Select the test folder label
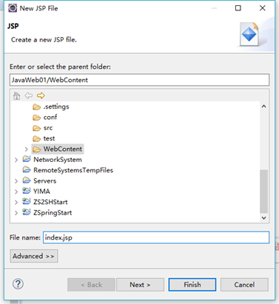This screenshot has height=304, width=279. pyautogui.click(x=49, y=138)
